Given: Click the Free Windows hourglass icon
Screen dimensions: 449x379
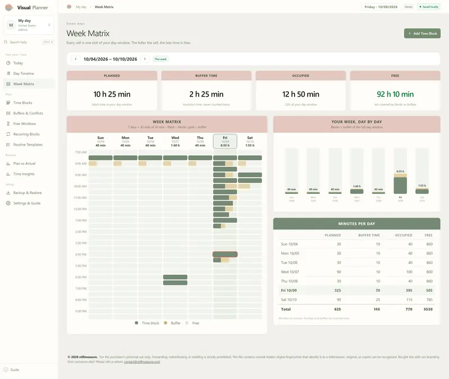Looking at the screenshot, I should [x=8, y=123].
